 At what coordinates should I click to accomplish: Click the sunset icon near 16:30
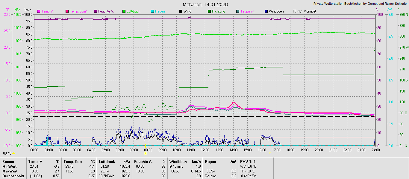270,153
